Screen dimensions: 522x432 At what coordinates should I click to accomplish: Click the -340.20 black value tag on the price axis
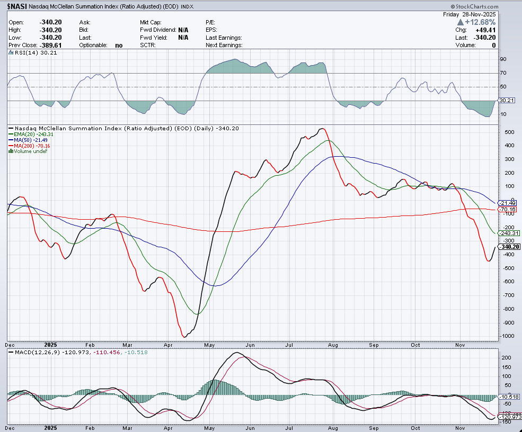click(510, 247)
